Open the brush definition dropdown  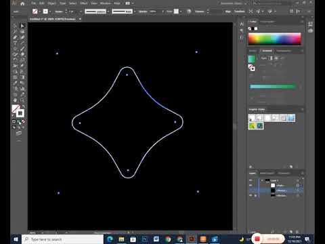click(135, 12)
